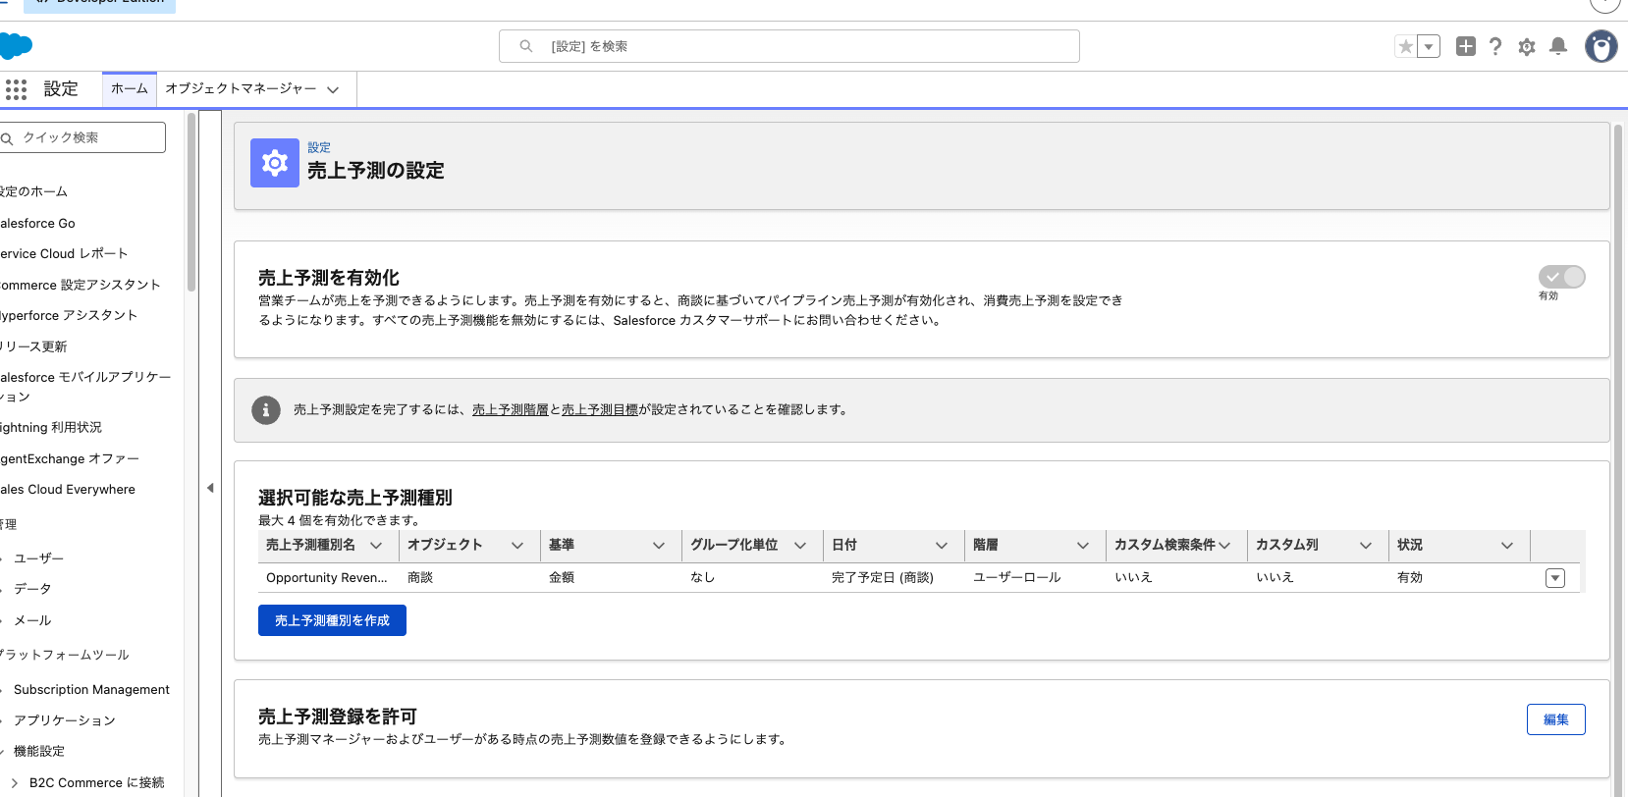Select the Opportunity Reven... table cell

pyautogui.click(x=327, y=578)
